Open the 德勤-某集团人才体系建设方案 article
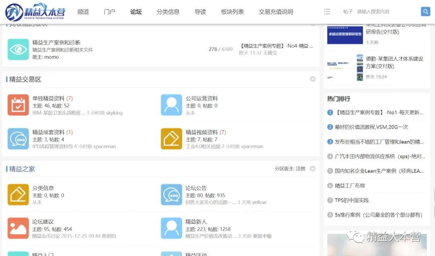Image resolution: width=435 pixels, height=256 pixels. pyautogui.click(x=394, y=62)
